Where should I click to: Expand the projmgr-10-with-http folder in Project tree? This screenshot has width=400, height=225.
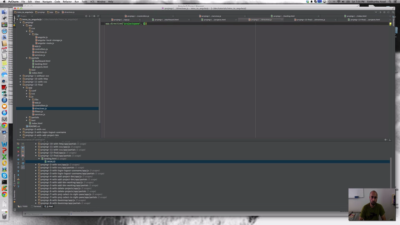click(x=21, y=79)
